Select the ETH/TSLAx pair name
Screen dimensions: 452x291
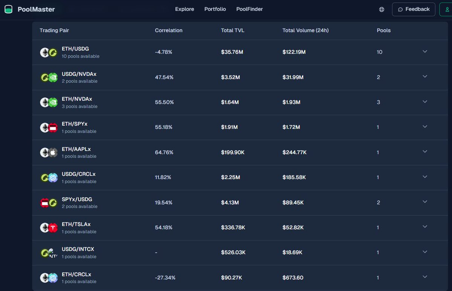pyautogui.click(x=76, y=224)
